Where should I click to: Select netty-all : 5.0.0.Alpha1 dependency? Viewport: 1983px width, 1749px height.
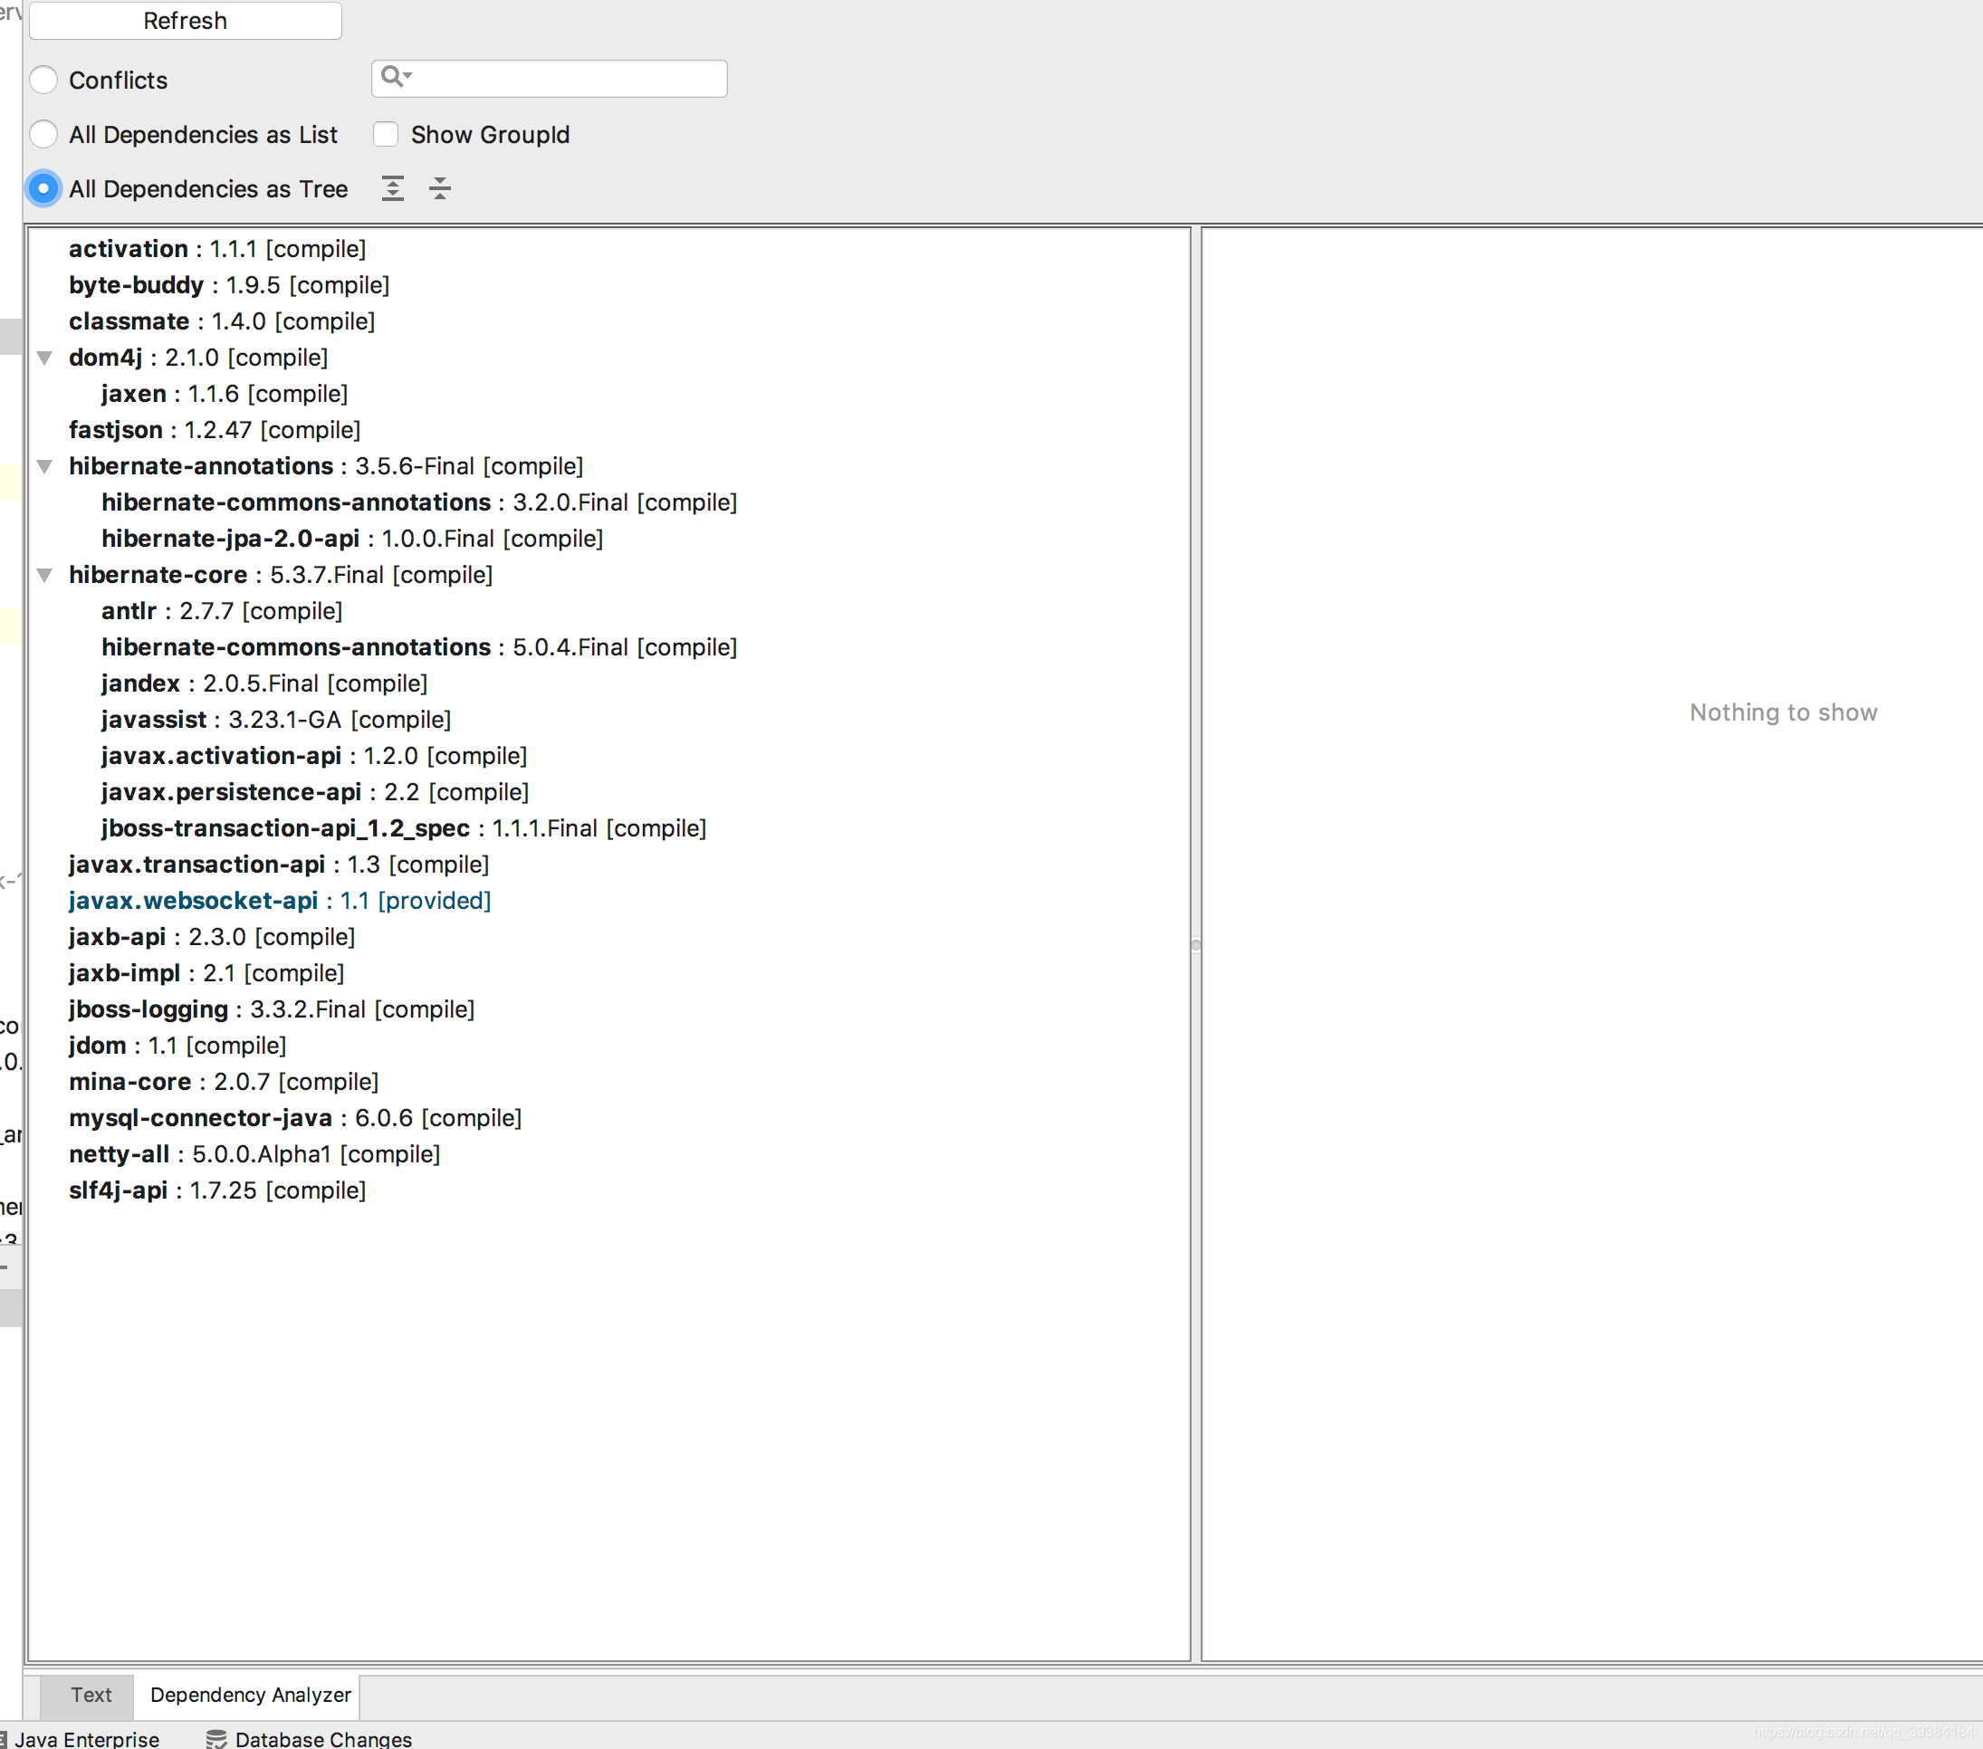coord(254,1154)
